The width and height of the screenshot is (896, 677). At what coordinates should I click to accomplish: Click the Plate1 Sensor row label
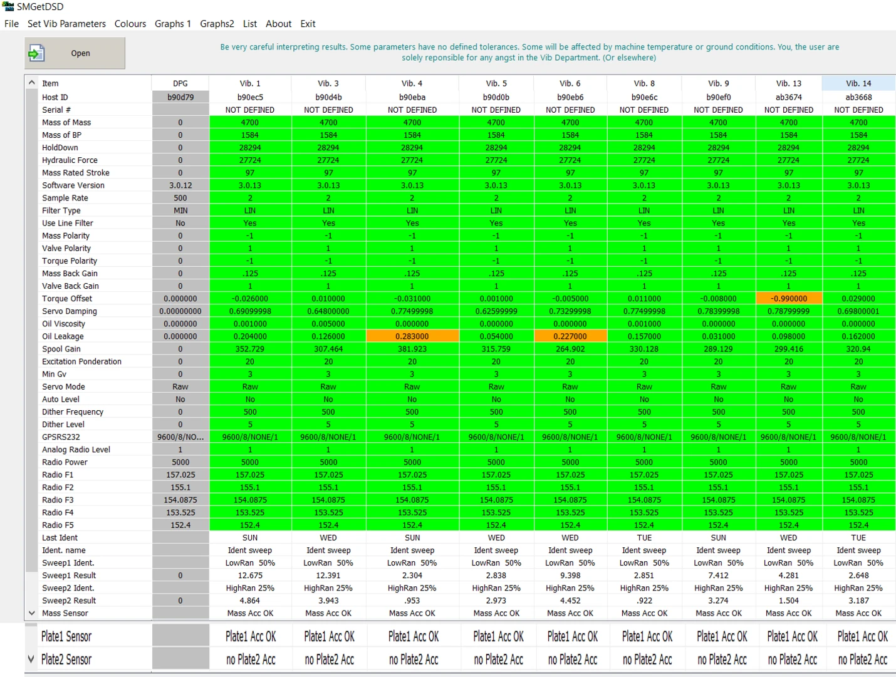66,636
